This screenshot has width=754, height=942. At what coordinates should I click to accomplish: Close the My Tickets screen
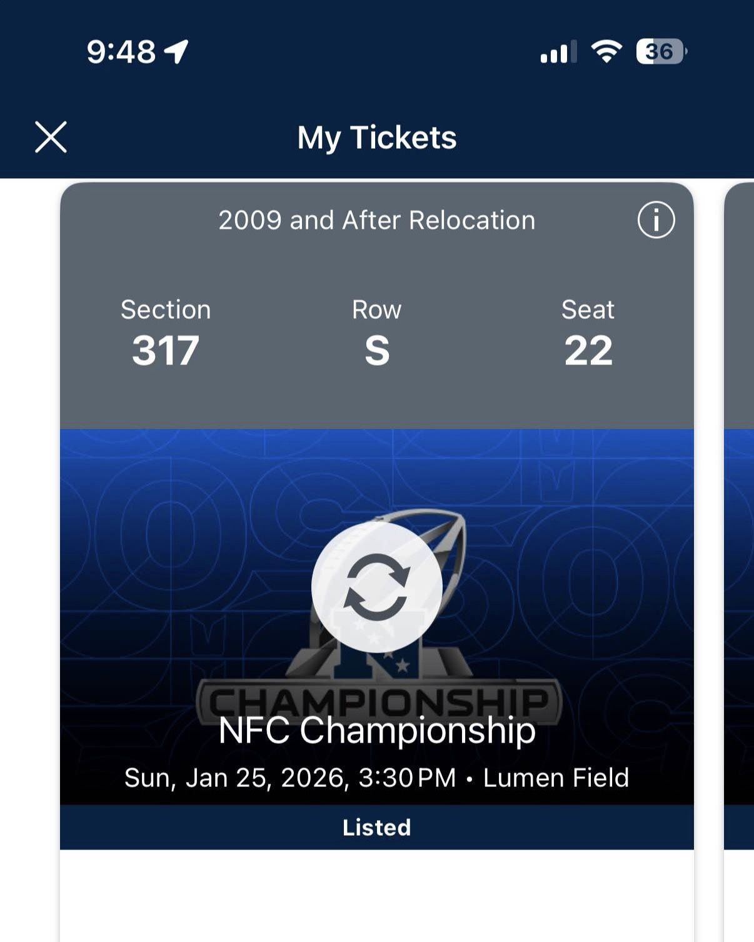pos(51,137)
